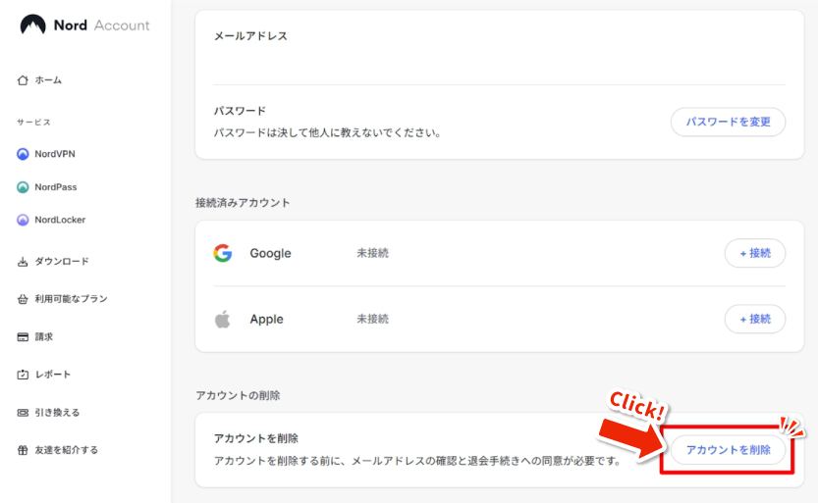818x503 pixels.
Task: Click the gift icon for referrals
Action: pyautogui.click(x=23, y=450)
